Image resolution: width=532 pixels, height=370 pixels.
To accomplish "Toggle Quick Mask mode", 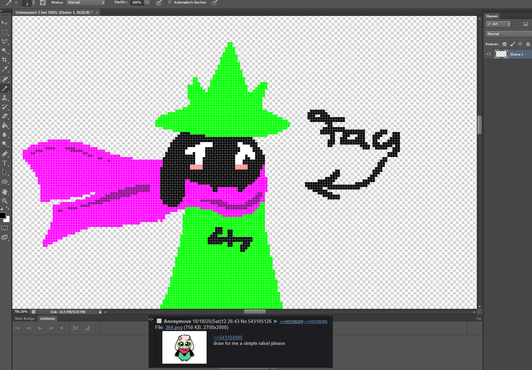I will coord(5,228).
